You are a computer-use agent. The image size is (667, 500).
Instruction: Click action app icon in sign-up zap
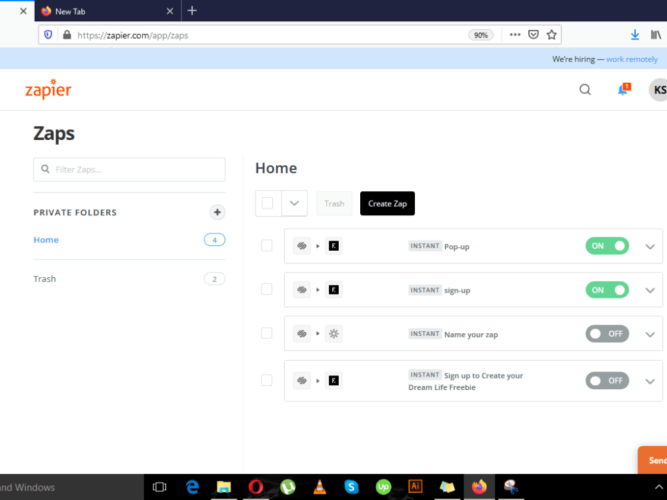tap(333, 289)
